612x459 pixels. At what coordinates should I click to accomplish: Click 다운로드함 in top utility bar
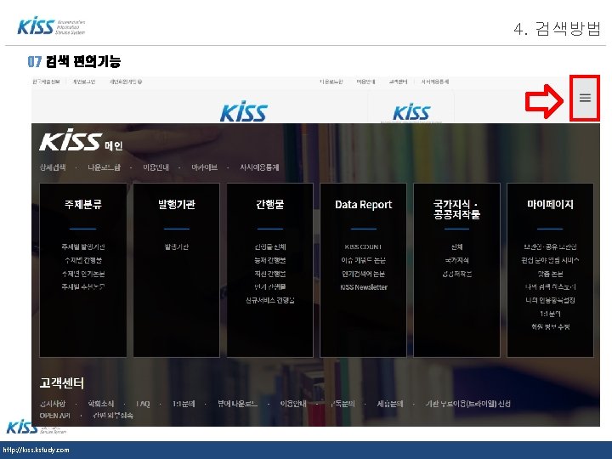point(331,82)
